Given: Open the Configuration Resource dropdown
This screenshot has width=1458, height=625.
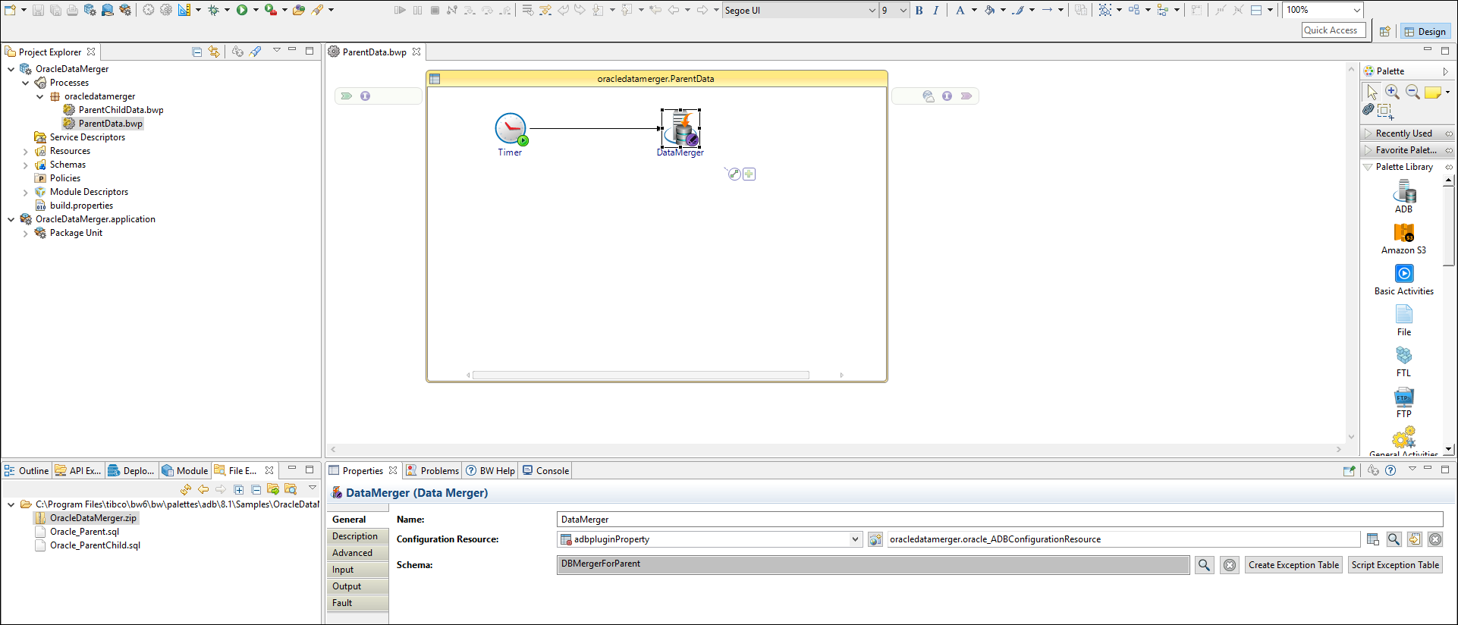Looking at the screenshot, I should (855, 539).
